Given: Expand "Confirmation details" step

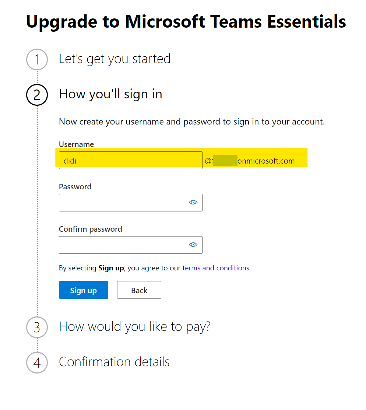Looking at the screenshot, I should (x=114, y=362).
